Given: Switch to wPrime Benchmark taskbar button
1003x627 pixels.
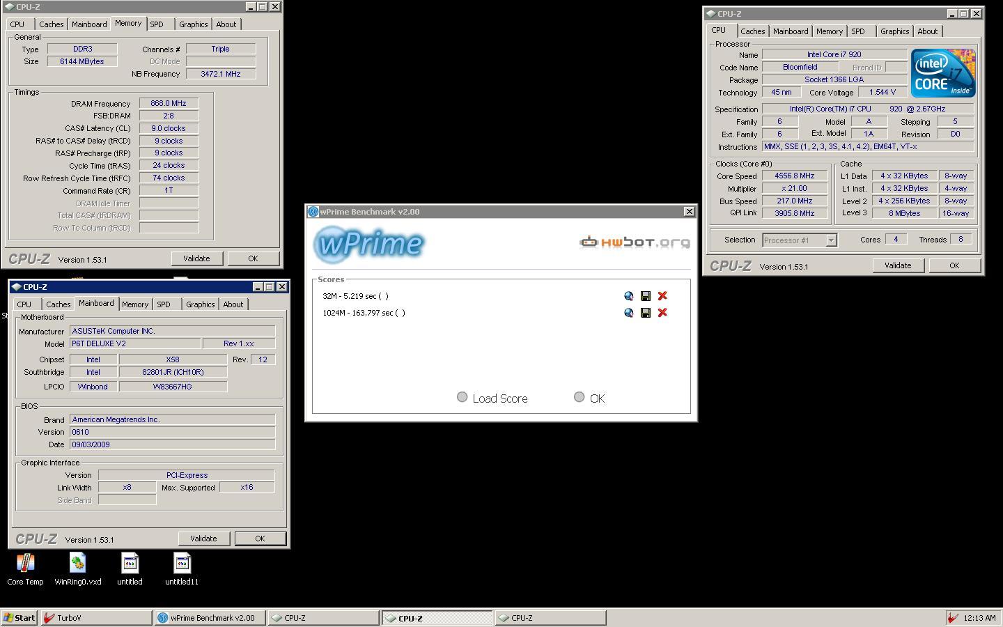Looking at the screenshot, I should click(210, 618).
